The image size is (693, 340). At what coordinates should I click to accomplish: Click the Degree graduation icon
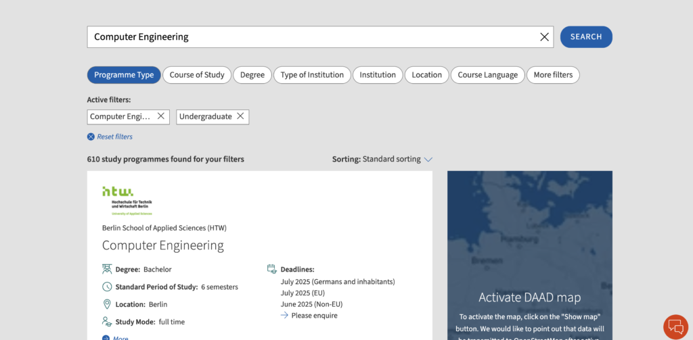click(107, 269)
